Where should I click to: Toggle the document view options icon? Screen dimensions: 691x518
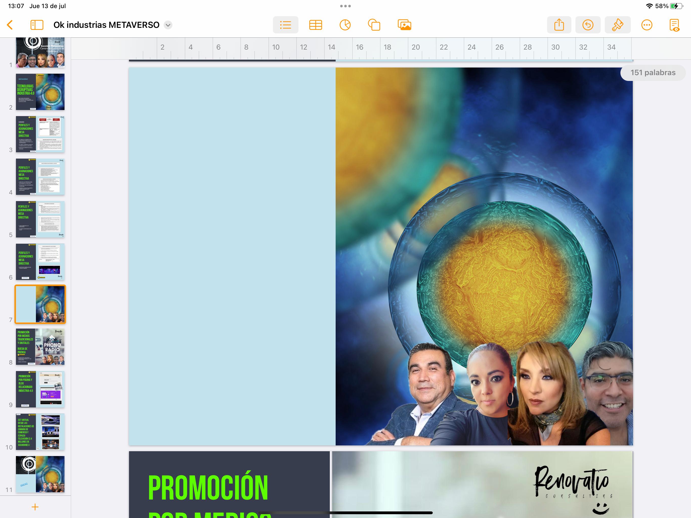674,25
